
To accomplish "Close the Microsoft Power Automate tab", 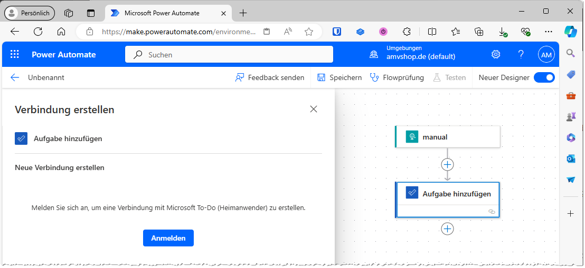I will tap(223, 13).
